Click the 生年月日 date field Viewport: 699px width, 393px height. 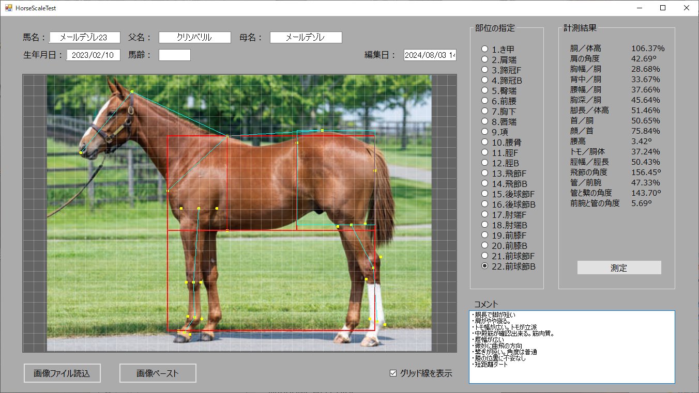pyautogui.click(x=94, y=55)
